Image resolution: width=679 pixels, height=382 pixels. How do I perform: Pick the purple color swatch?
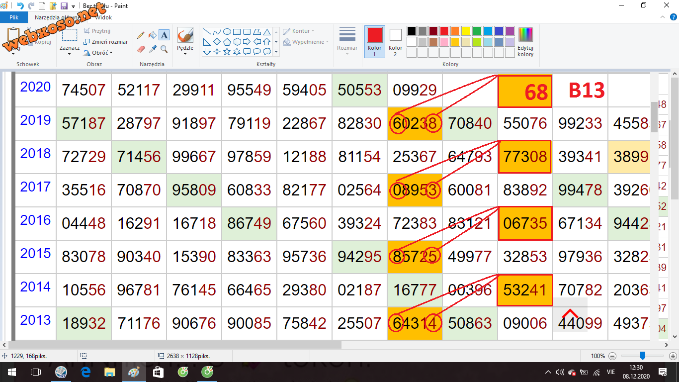(x=509, y=31)
